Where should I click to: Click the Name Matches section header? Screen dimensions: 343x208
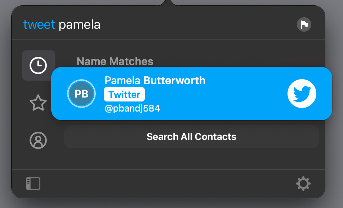[x=115, y=61]
